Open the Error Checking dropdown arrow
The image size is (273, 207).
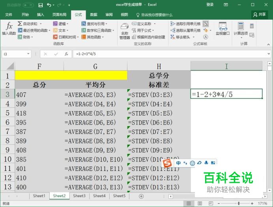point(210,30)
